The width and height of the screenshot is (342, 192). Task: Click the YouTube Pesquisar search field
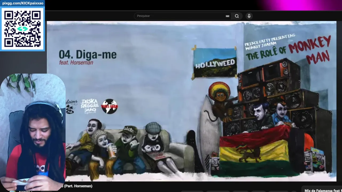pos(182,16)
